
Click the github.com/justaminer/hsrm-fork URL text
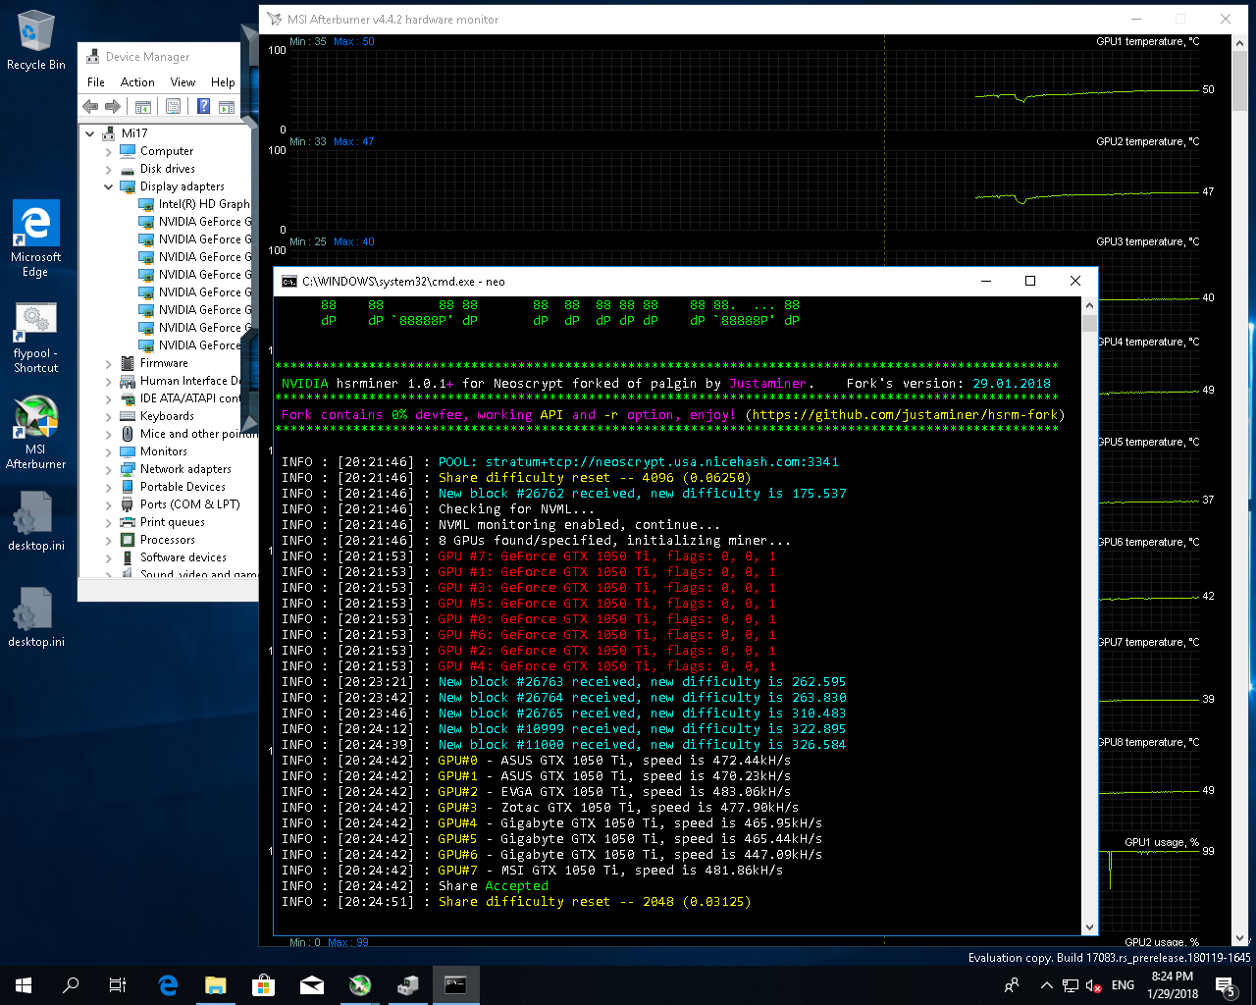pyautogui.click(x=905, y=415)
